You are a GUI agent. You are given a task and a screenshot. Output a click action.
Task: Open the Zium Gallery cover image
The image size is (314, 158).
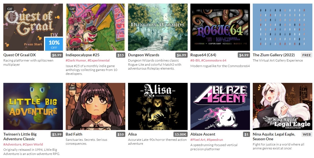tap(282, 27)
